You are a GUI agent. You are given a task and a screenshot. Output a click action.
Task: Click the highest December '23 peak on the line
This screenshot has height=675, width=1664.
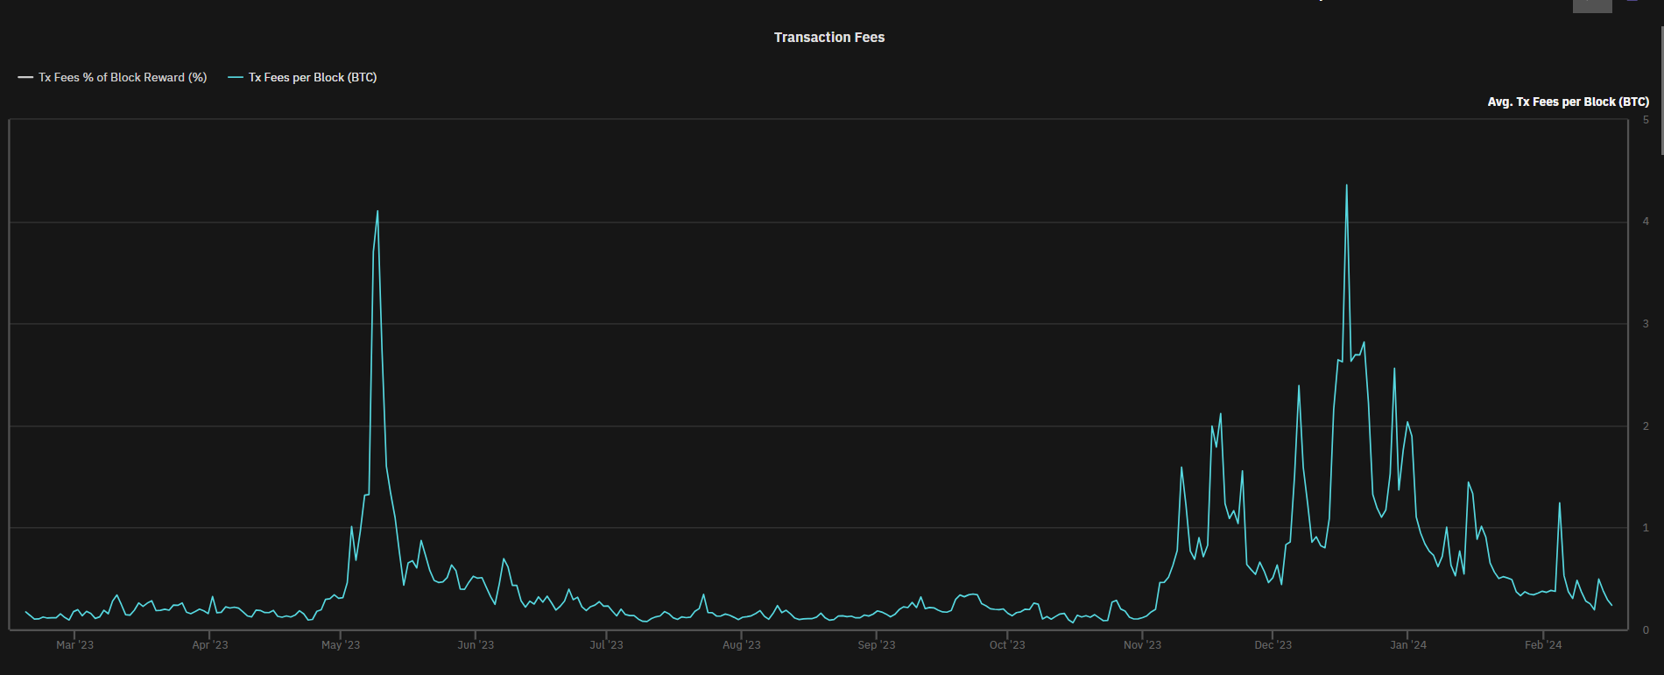pos(1346,185)
